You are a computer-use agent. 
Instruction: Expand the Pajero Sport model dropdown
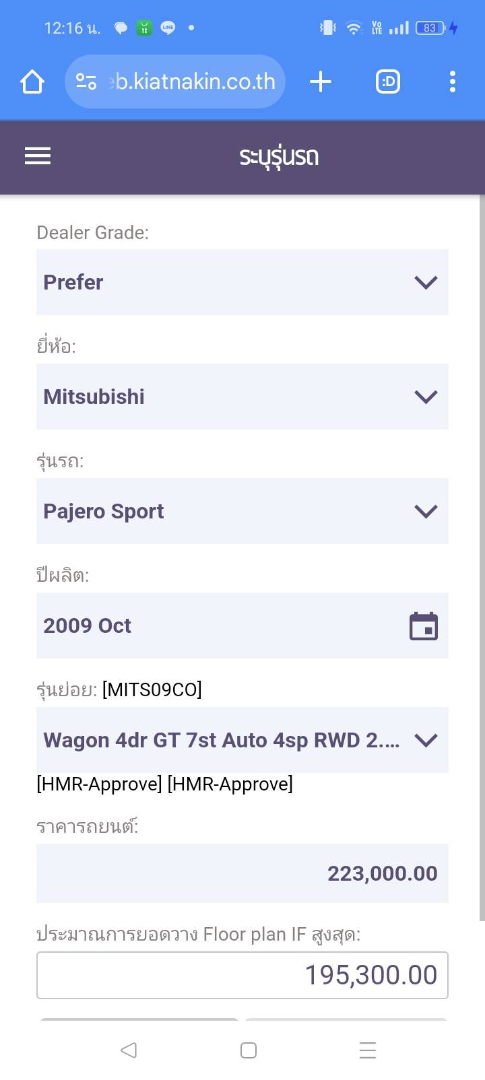click(x=242, y=511)
